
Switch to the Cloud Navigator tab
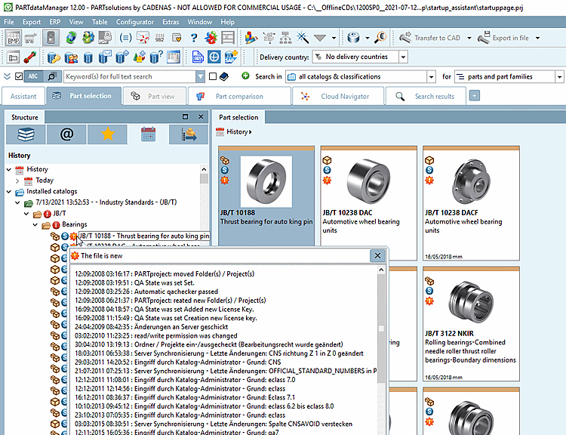click(337, 96)
